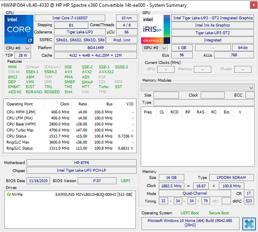This screenshot has height=232, width=258.
Task: Click the AVX-512 feature label
Action: click(x=106, y=72)
